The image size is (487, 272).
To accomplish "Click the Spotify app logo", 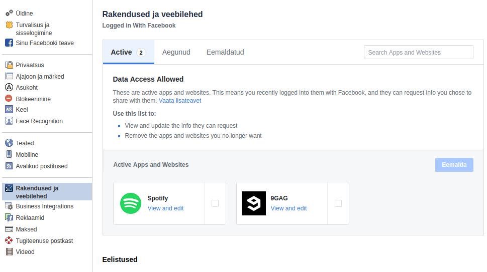I will coord(131,203).
